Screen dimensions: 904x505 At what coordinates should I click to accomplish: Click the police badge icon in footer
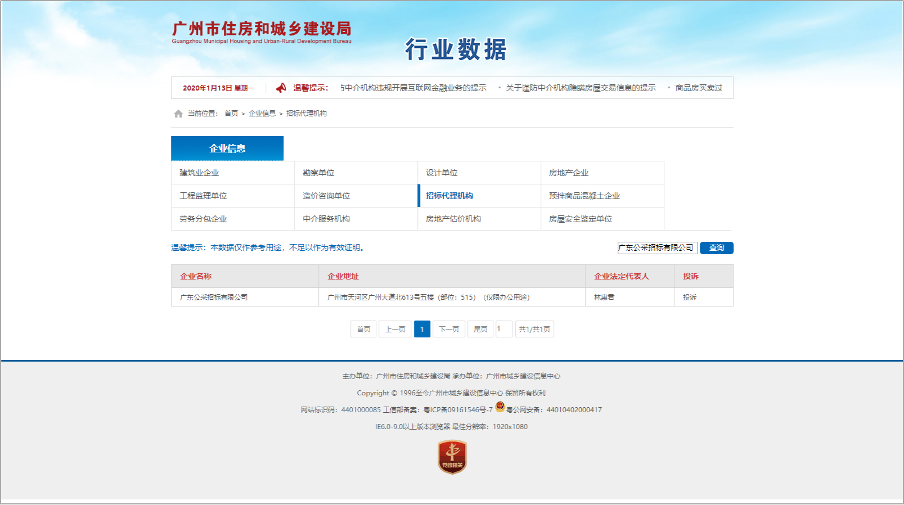pos(500,407)
